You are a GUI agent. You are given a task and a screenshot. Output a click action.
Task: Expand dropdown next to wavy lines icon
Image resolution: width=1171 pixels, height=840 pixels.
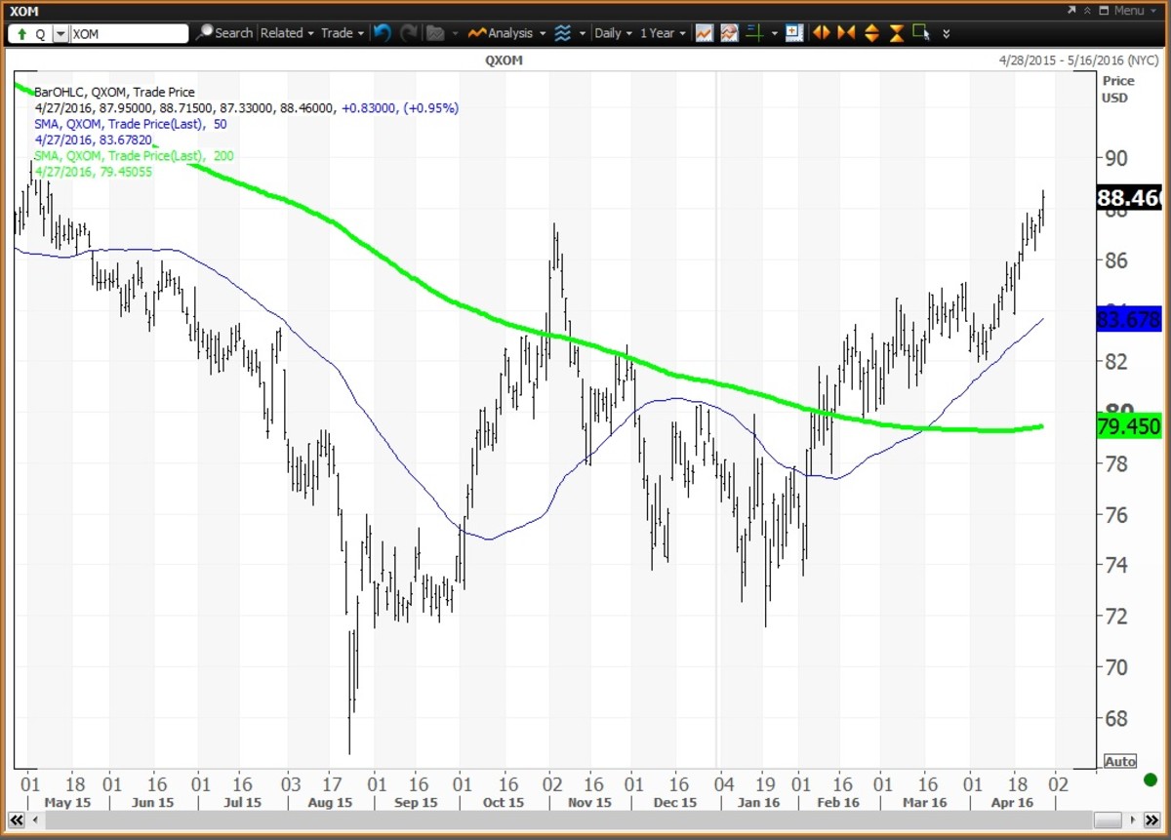[x=583, y=33]
